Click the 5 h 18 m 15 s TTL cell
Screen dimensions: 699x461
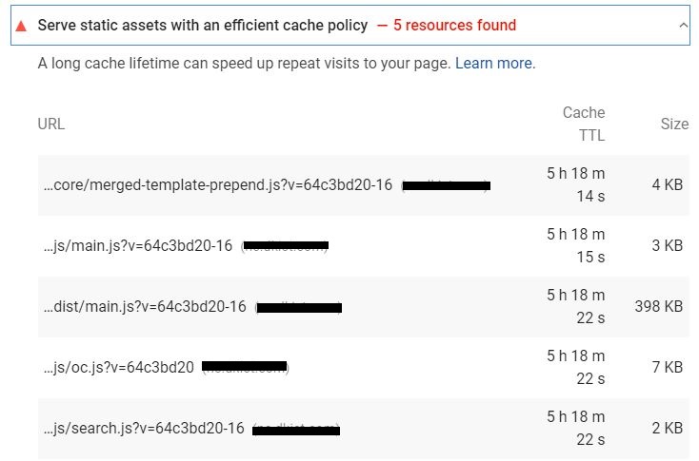click(x=576, y=245)
